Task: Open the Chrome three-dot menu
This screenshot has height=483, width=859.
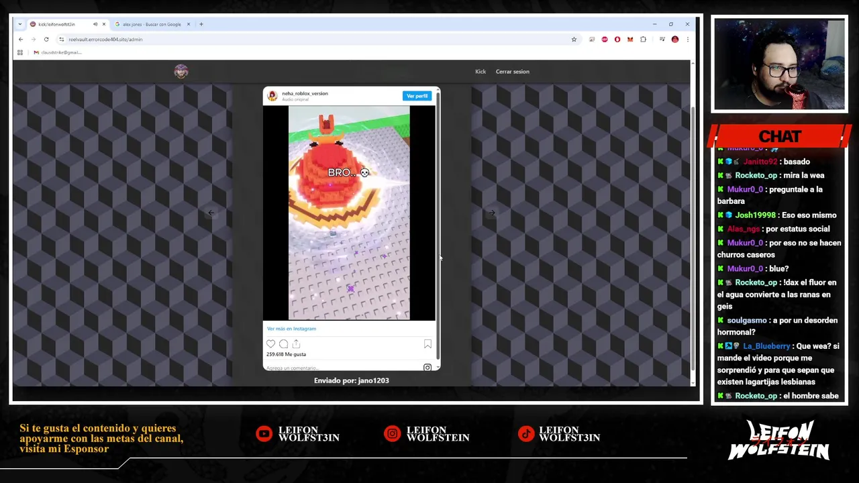Action: (x=687, y=40)
